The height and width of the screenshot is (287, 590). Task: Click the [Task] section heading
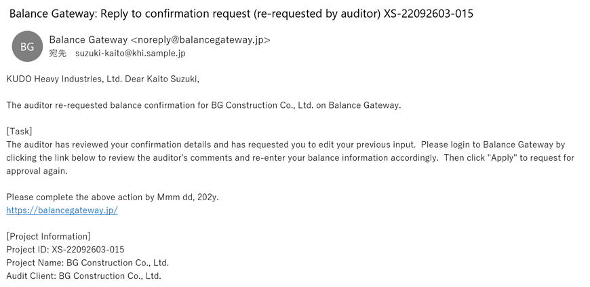pyautogui.click(x=19, y=131)
